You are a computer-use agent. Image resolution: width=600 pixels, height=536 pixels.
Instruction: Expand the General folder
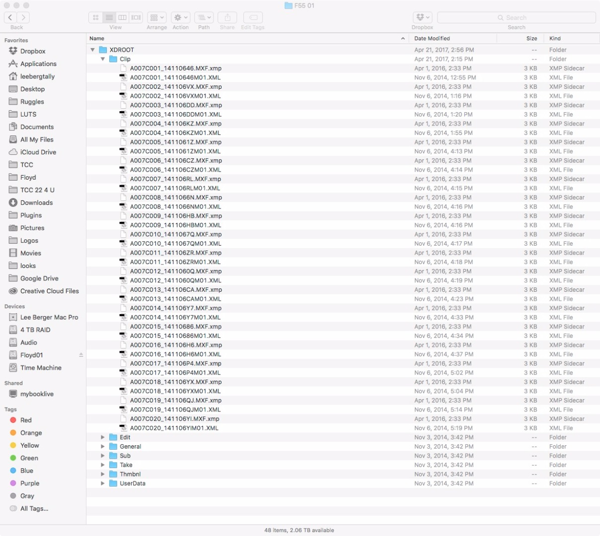click(103, 447)
